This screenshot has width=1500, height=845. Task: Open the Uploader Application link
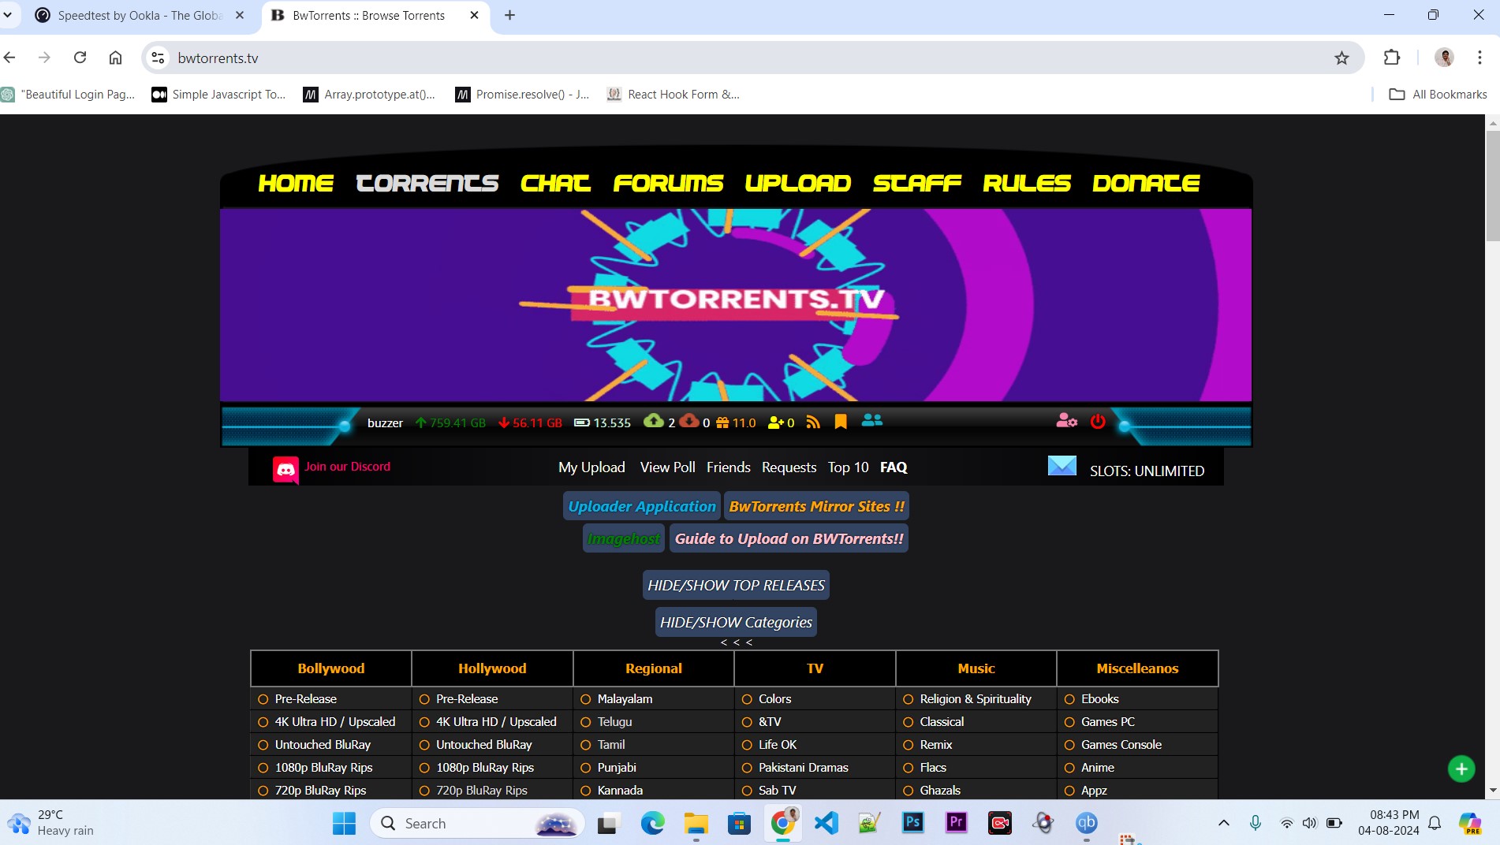click(642, 506)
